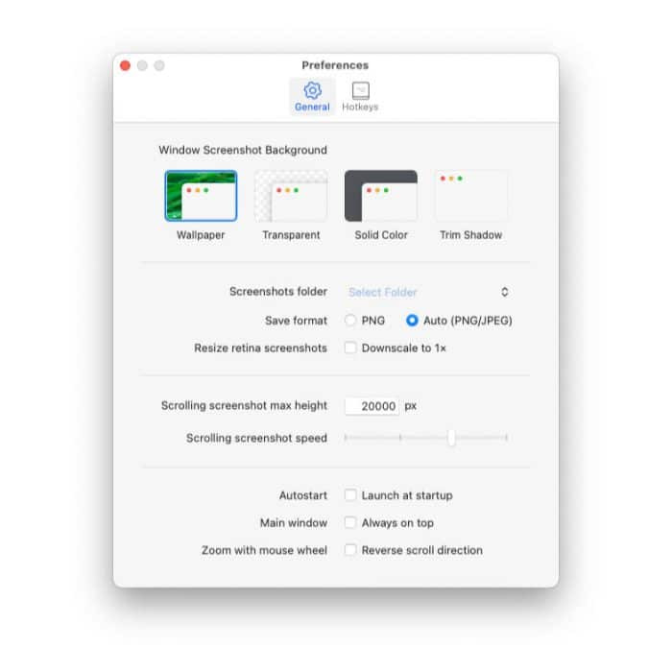Click the "Window Screenshot Background" heading

[x=243, y=150]
